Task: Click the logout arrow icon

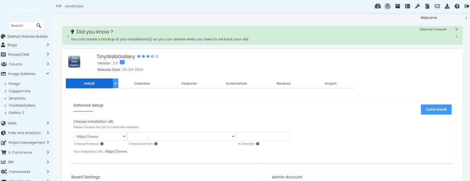Action: (467, 6)
